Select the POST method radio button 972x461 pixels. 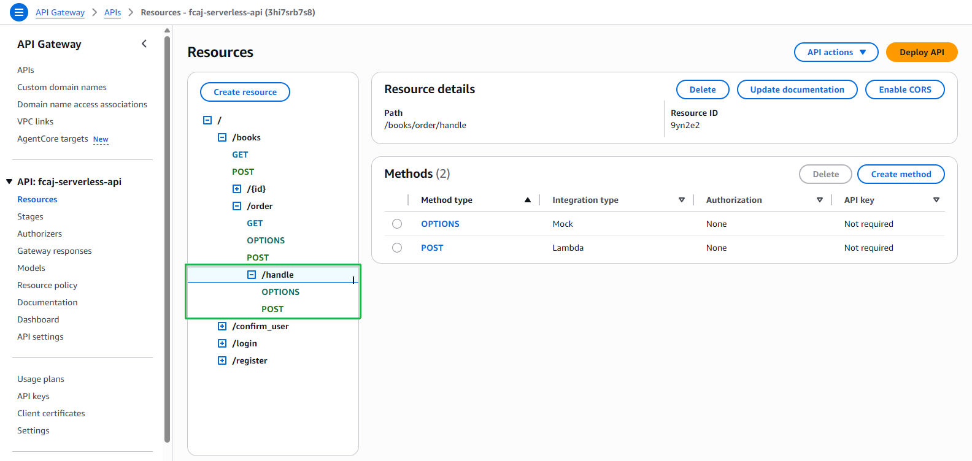coord(397,248)
